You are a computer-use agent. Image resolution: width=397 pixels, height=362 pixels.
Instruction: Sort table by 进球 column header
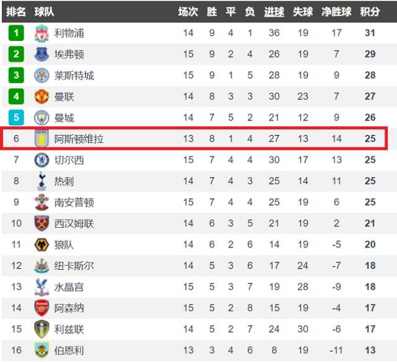(274, 12)
